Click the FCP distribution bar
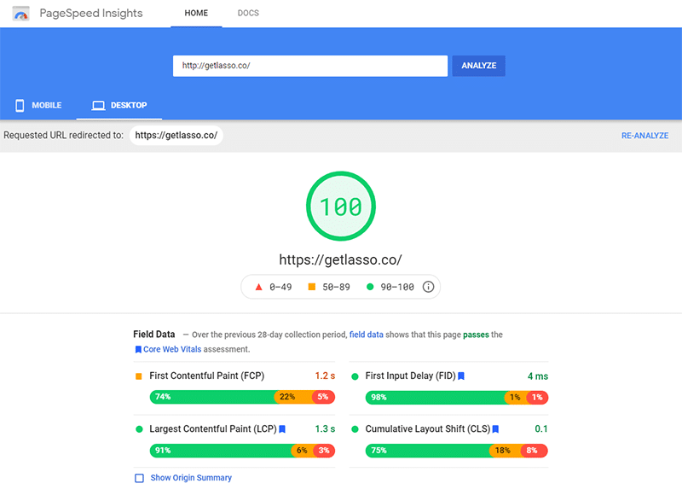Image resolution: width=682 pixels, height=501 pixels. click(x=242, y=397)
